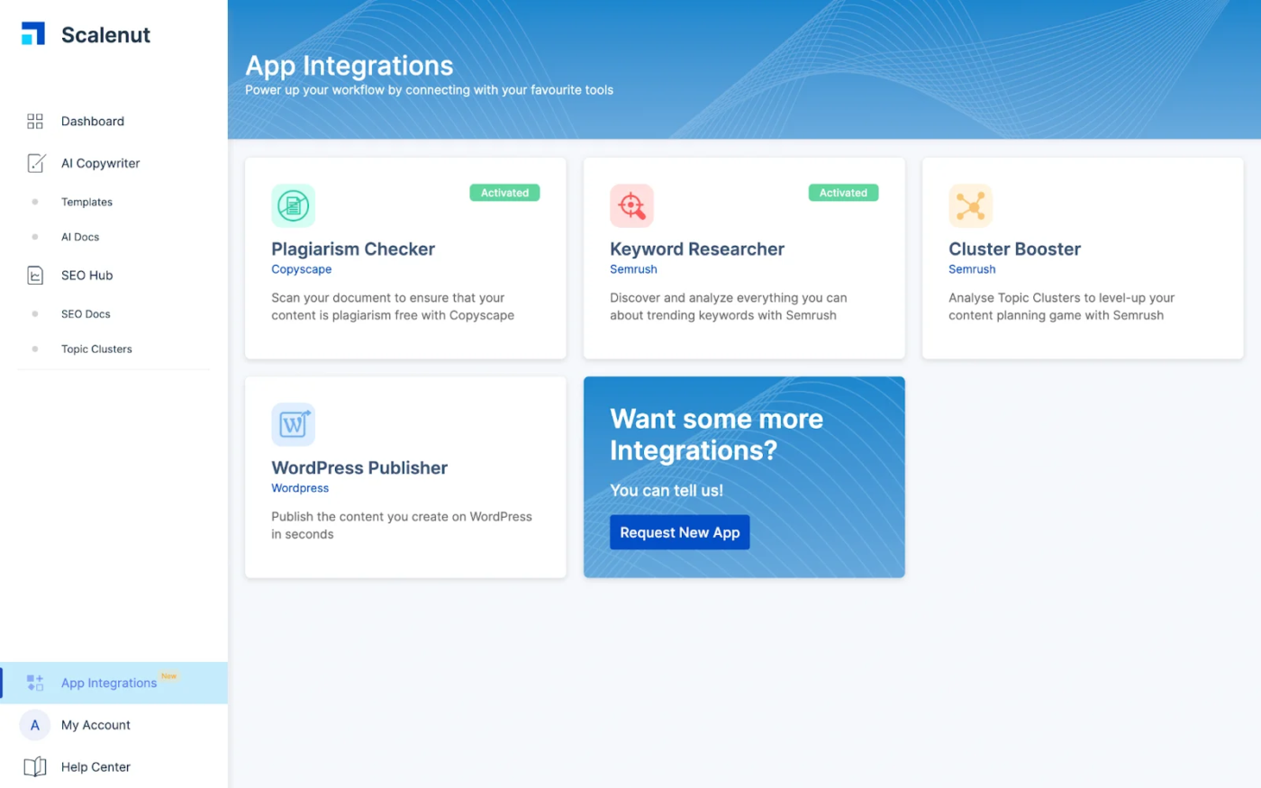Open the Plagiarism Checker card title

(x=353, y=249)
